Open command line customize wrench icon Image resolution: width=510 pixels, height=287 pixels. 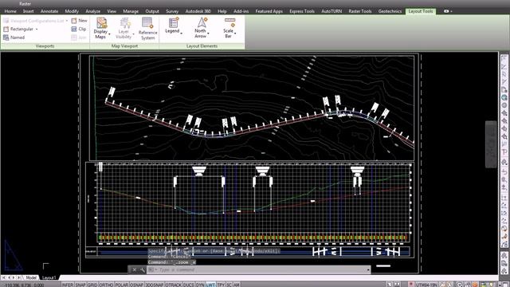point(143,269)
